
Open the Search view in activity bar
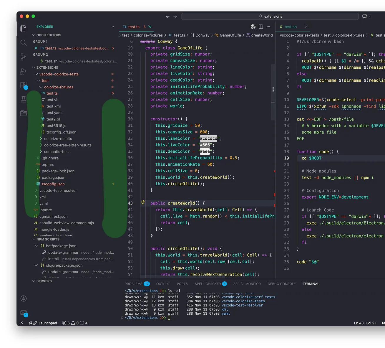24,43
